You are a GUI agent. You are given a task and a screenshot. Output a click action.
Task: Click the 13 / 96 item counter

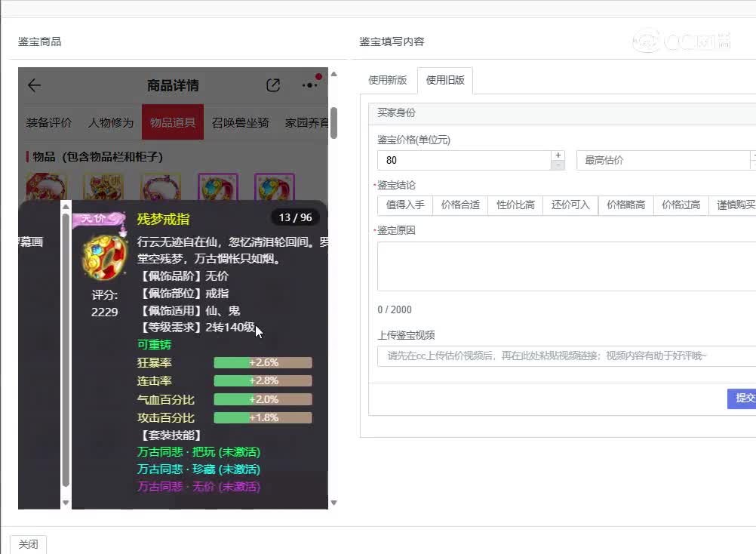(x=295, y=217)
